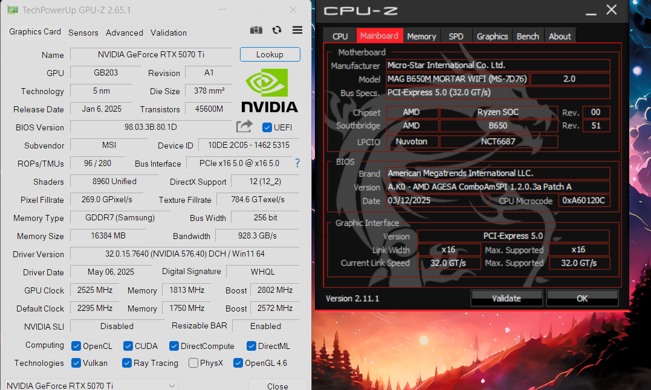Click the Release Date Jan 6, 2025 value
The height and width of the screenshot is (390, 651).
[x=102, y=109]
